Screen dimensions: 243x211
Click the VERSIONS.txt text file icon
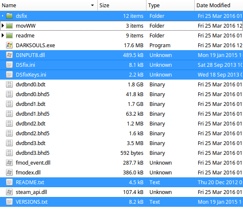(9, 202)
